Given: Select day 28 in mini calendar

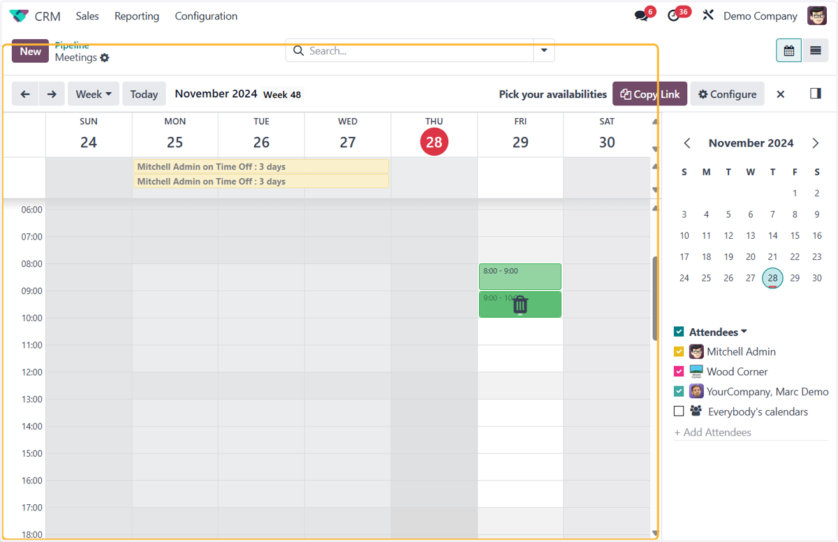Looking at the screenshot, I should coord(772,277).
